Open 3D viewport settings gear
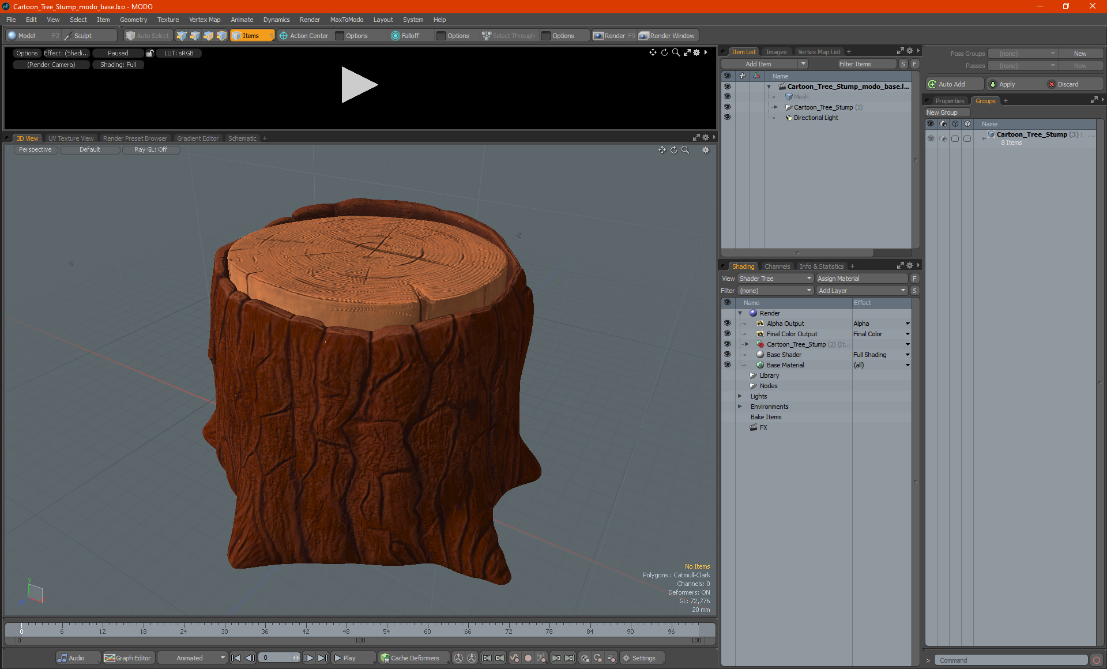This screenshot has width=1107, height=669. click(706, 150)
